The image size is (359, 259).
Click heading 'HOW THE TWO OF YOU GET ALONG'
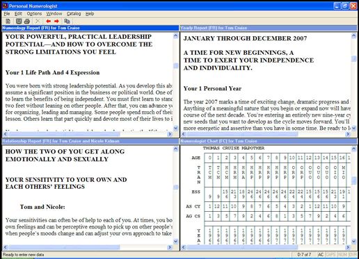[65, 151]
